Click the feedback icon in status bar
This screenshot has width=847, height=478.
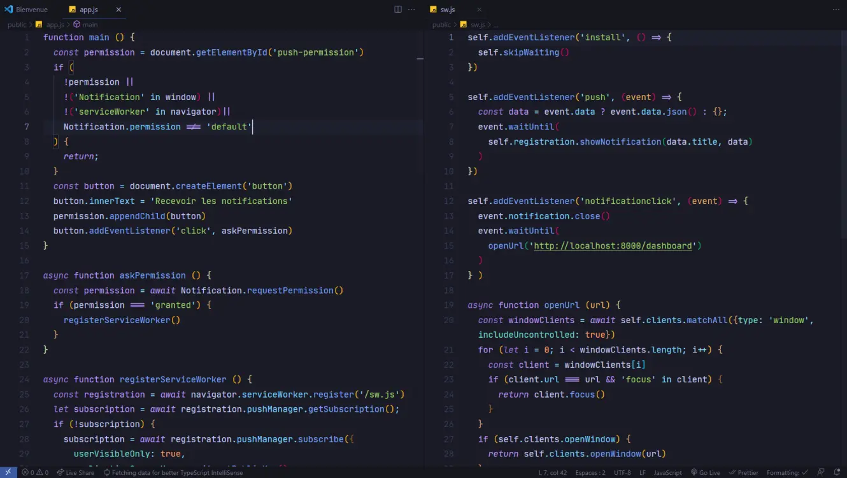tap(820, 472)
